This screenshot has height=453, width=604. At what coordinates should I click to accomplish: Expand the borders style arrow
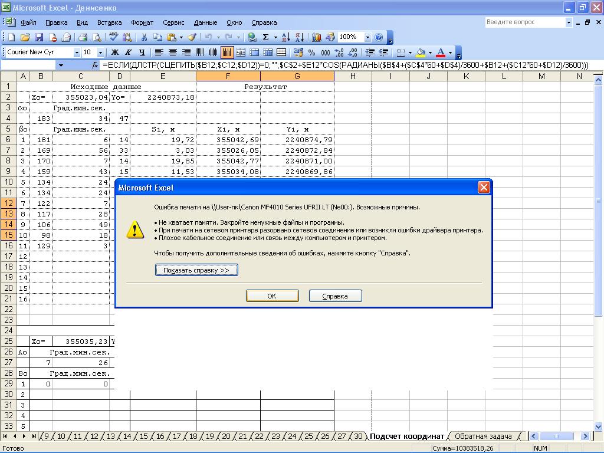pos(410,52)
